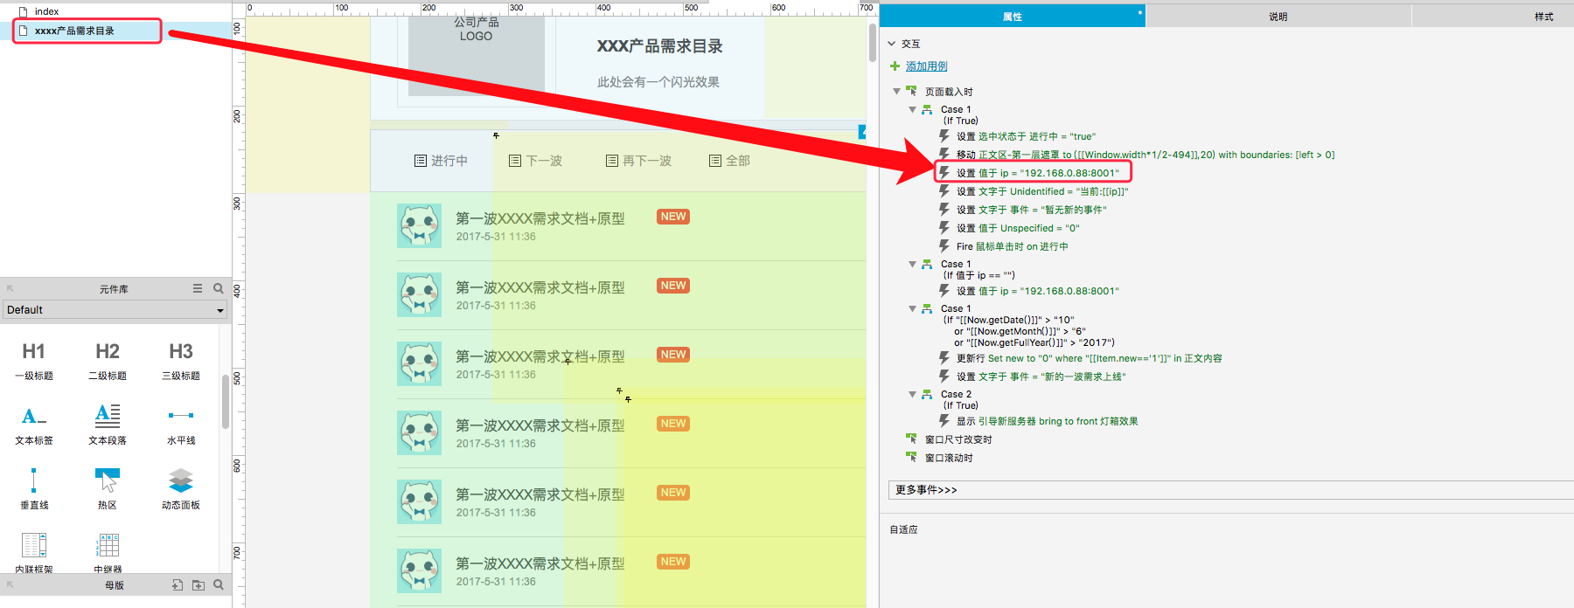Choose the 水平线 horizontal line widget

coord(181,425)
